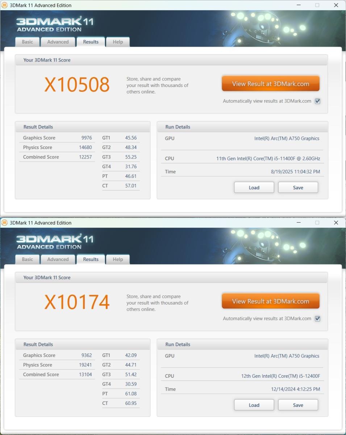Click the GT1 value 45.56
Viewport: 346px width, 435px height.
click(x=131, y=138)
